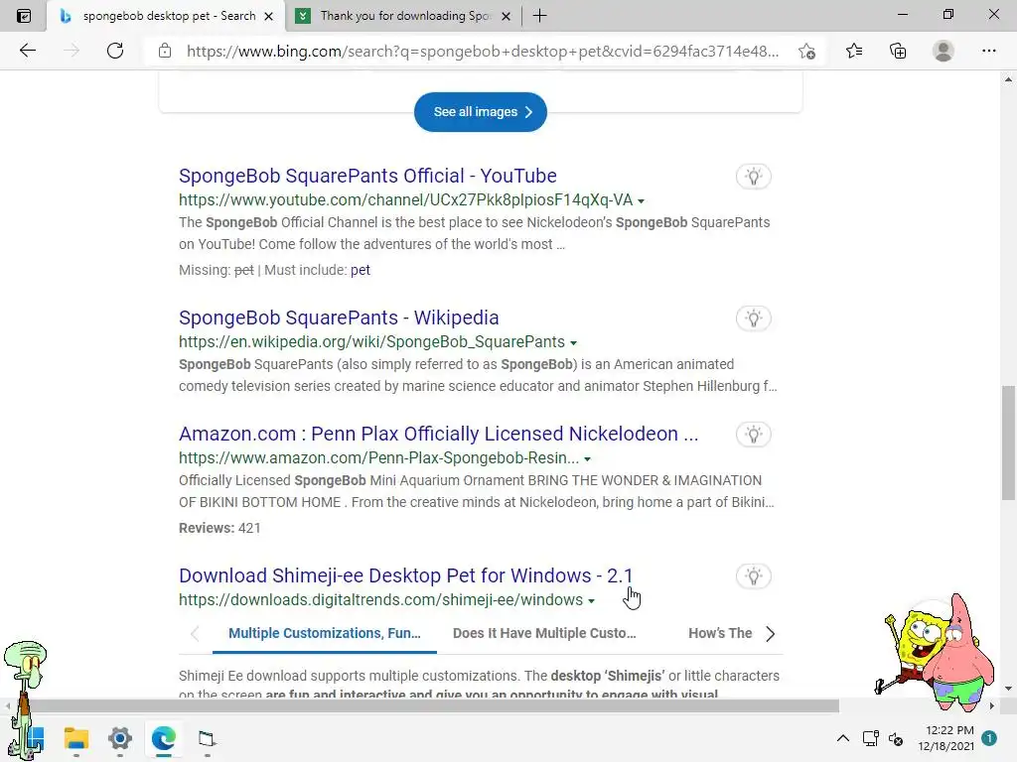Open the tab actions menu icon
Screen dimensions: 1017x762
(x=24, y=16)
